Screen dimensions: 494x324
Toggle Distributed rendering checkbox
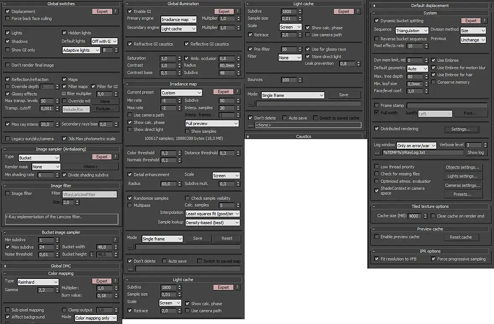(376, 129)
